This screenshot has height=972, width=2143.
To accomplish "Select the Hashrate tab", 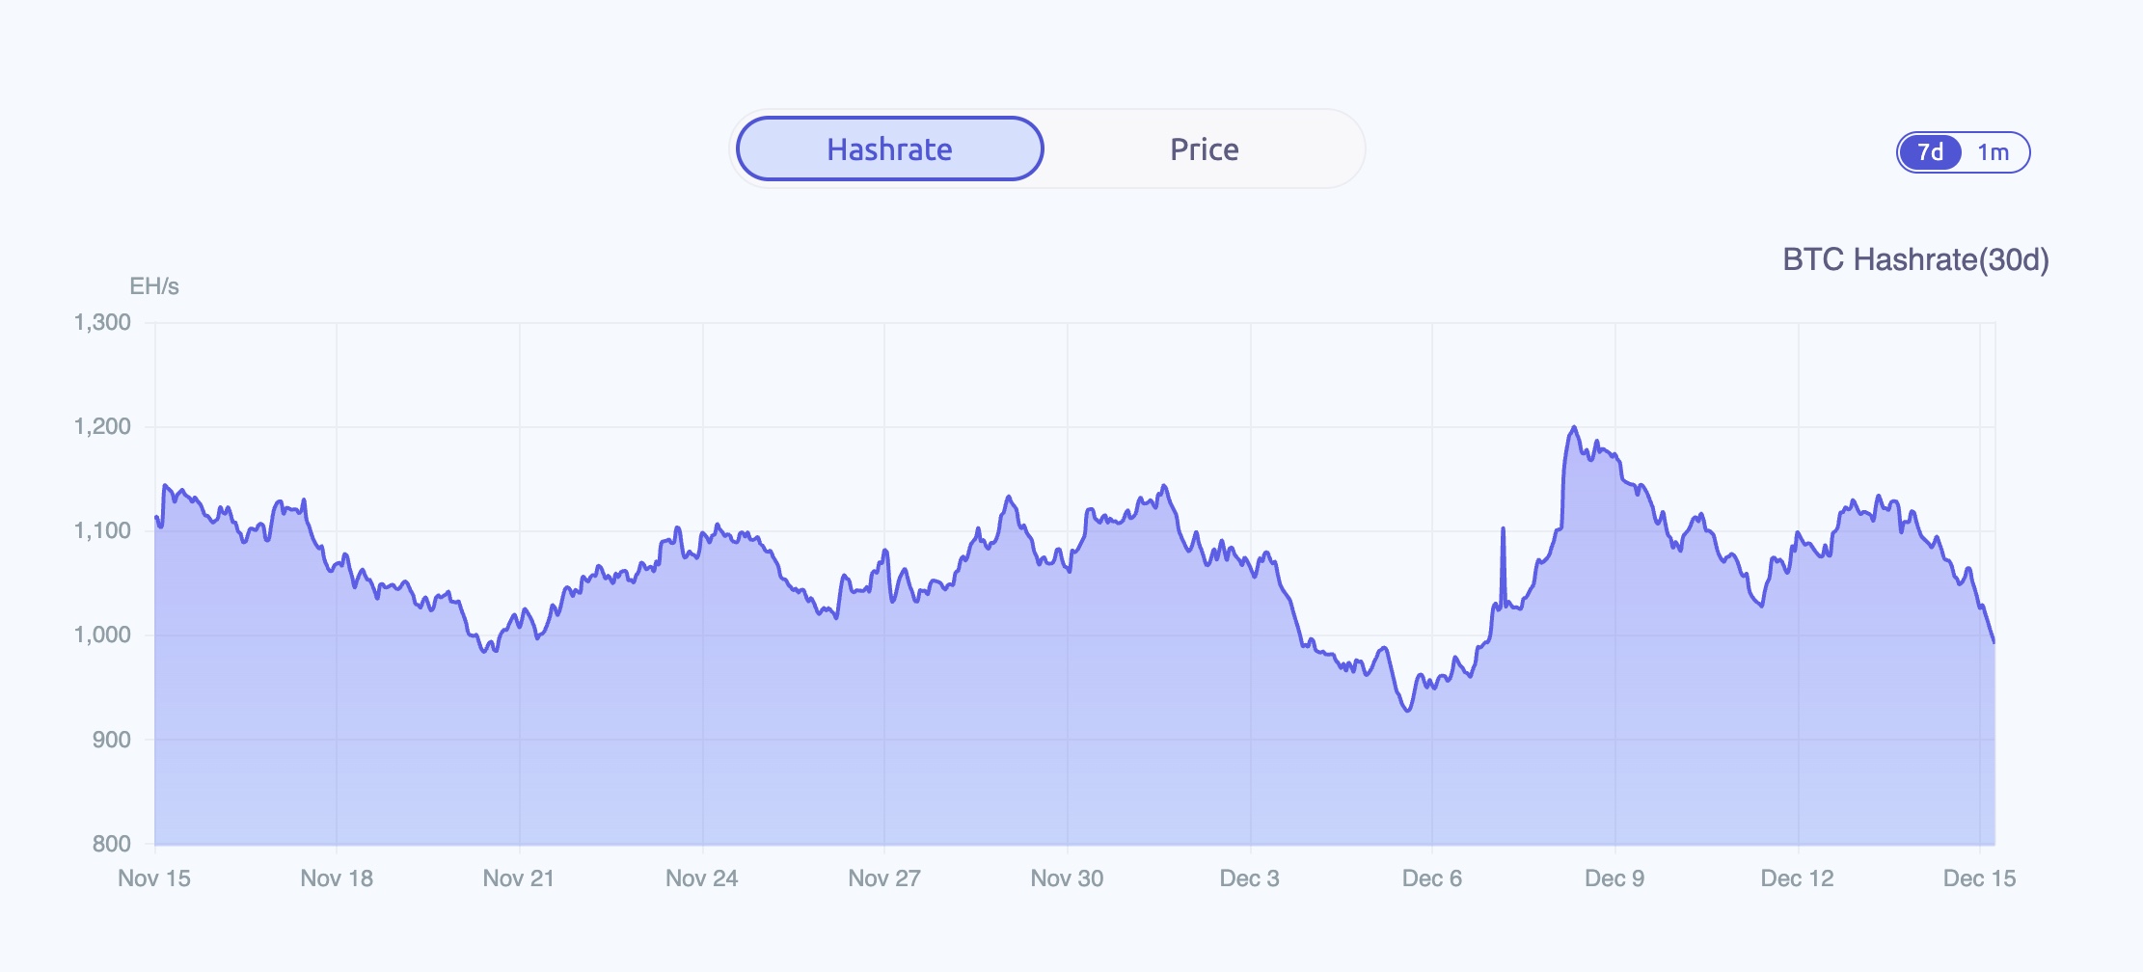I will [888, 148].
